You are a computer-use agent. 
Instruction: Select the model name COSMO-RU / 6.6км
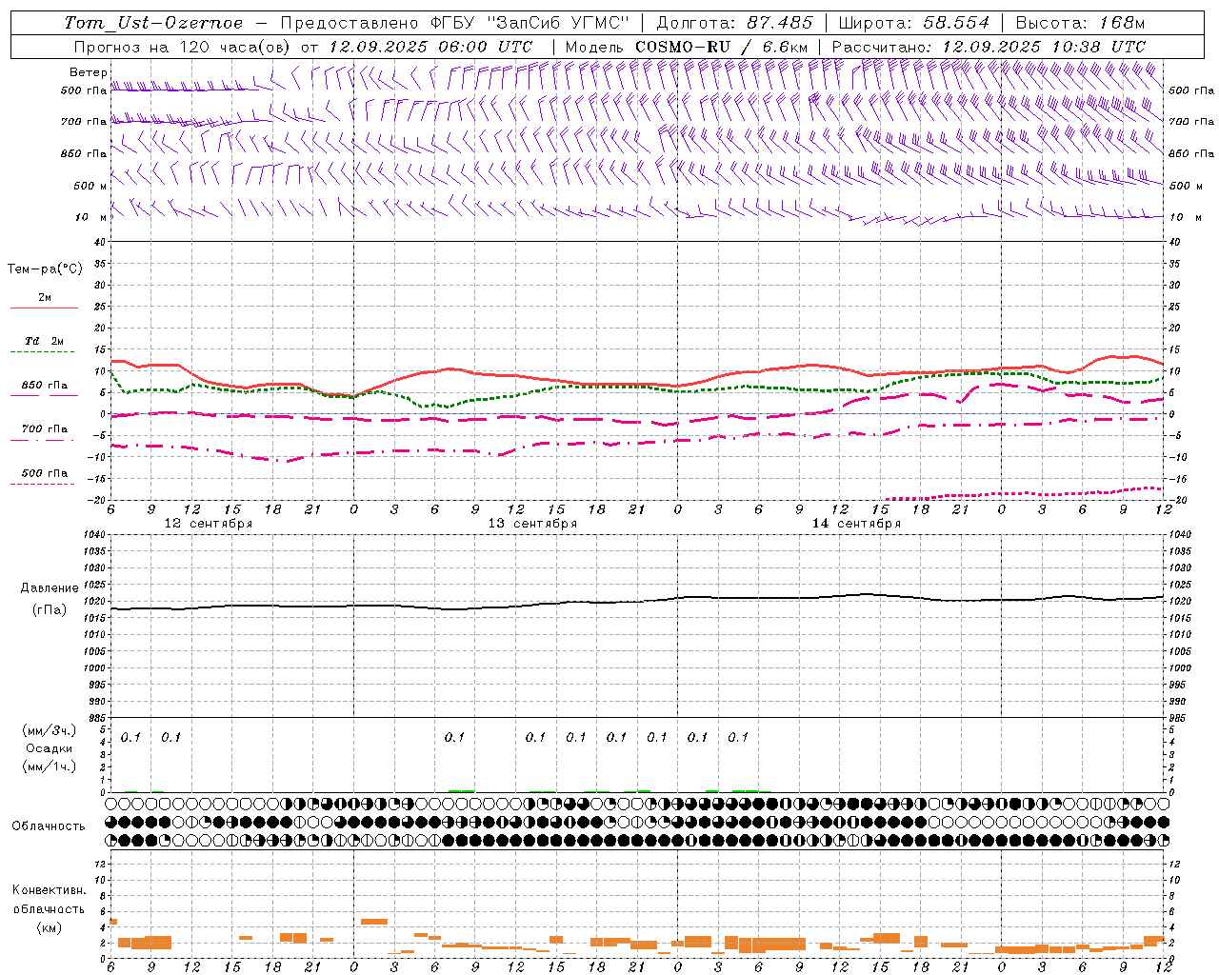pyautogui.click(x=722, y=47)
